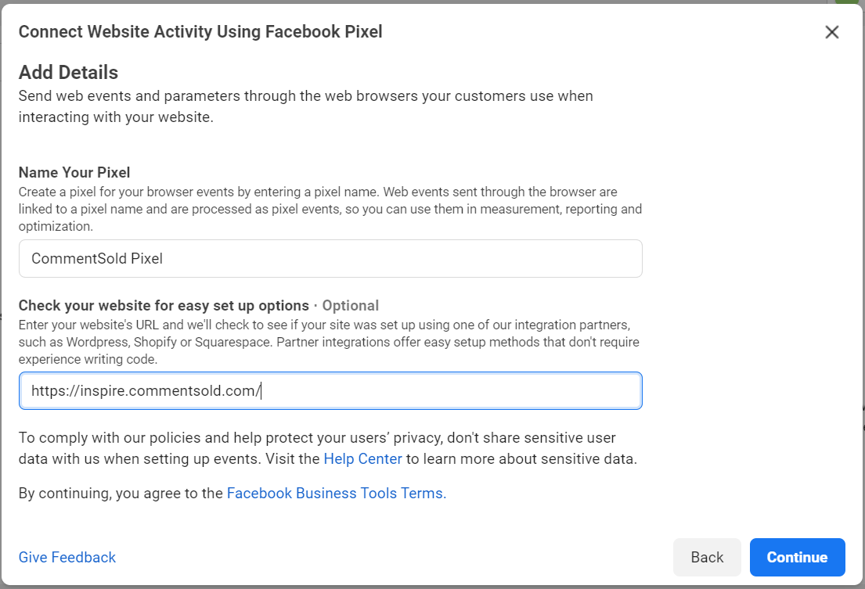Image resolution: width=865 pixels, height=589 pixels.
Task: Click the Add Details heading
Action: coord(68,73)
